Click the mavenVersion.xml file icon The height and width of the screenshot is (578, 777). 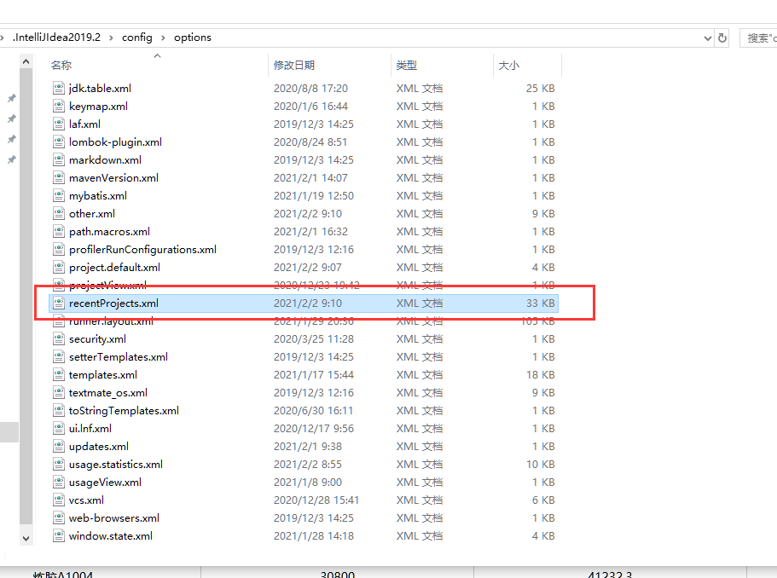(x=59, y=178)
